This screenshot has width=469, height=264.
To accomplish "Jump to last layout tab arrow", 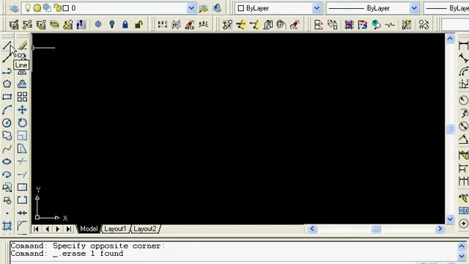I will point(69,229).
